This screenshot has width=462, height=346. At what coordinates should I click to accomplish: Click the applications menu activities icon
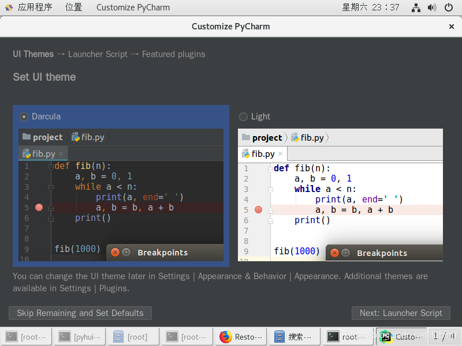9,7
